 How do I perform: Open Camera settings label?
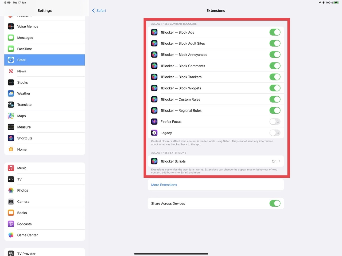(23, 202)
